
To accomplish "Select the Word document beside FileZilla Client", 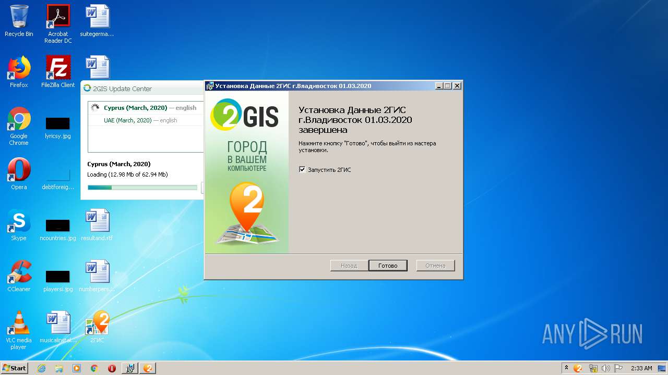I will coord(97,67).
